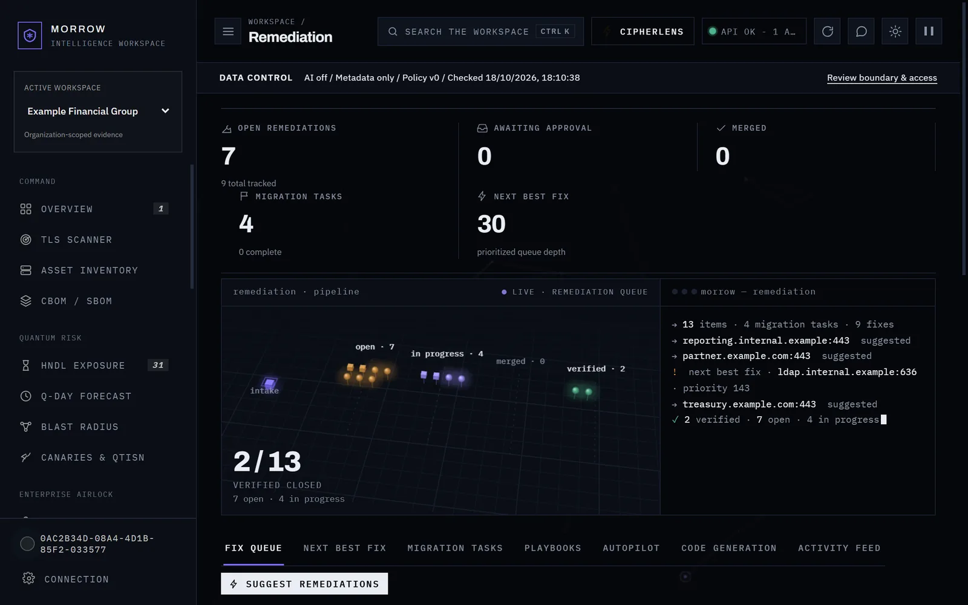
Task: Click partner.example.com:443 terminal entry
Action: [746, 356]
